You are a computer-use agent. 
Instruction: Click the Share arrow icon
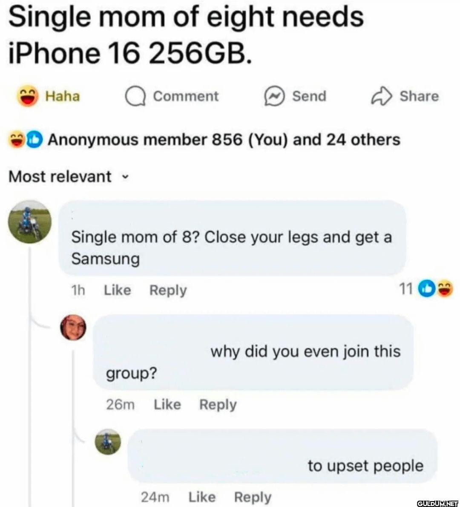point(382,96)
